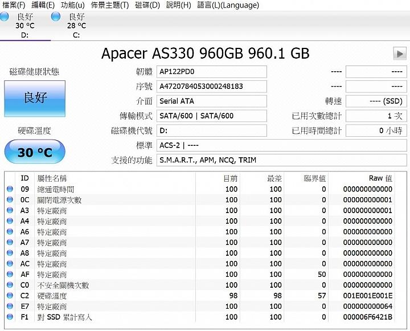Click the status icon for attribute F1
The image size is (410, 331).
click(x=10, y=317)
